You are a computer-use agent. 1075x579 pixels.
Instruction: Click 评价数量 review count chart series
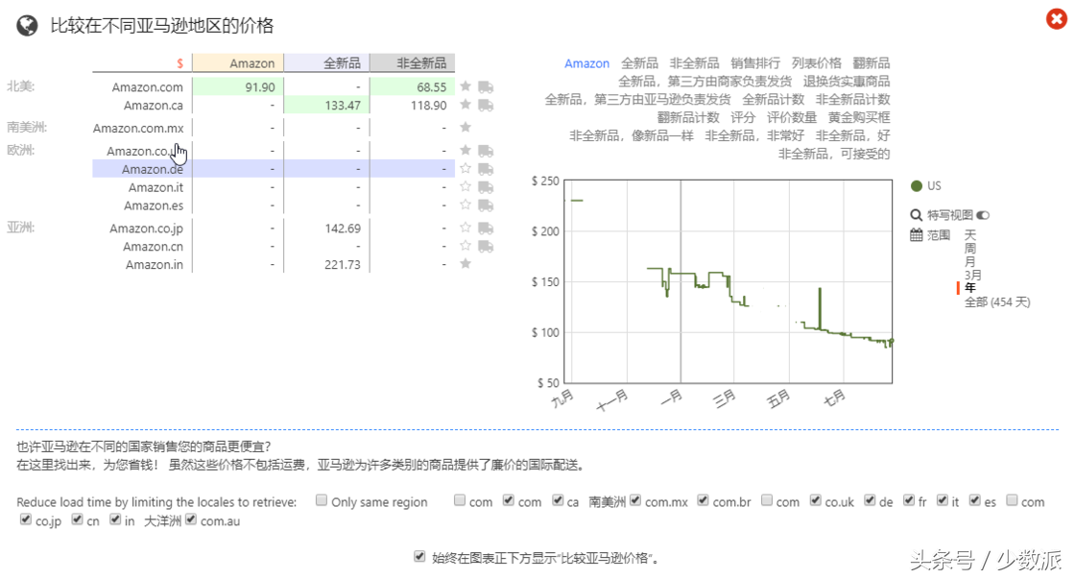(x=791, y=117)
